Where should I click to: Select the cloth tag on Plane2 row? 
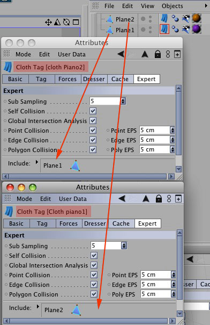pyautogui.click(x=164, y=18)
